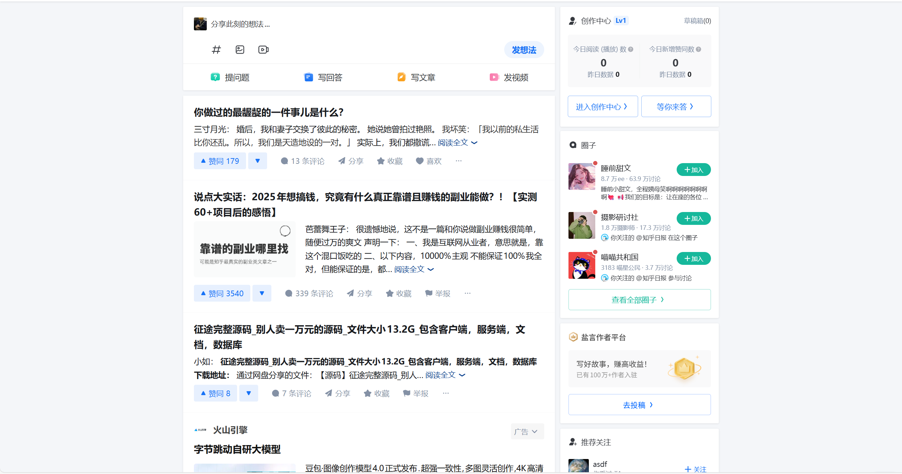Image resolution: width=902 pixels, height=474 pixels.
Task: Click the 写文章 article icon
Action: pyautogui.click(x=401, y=77)
